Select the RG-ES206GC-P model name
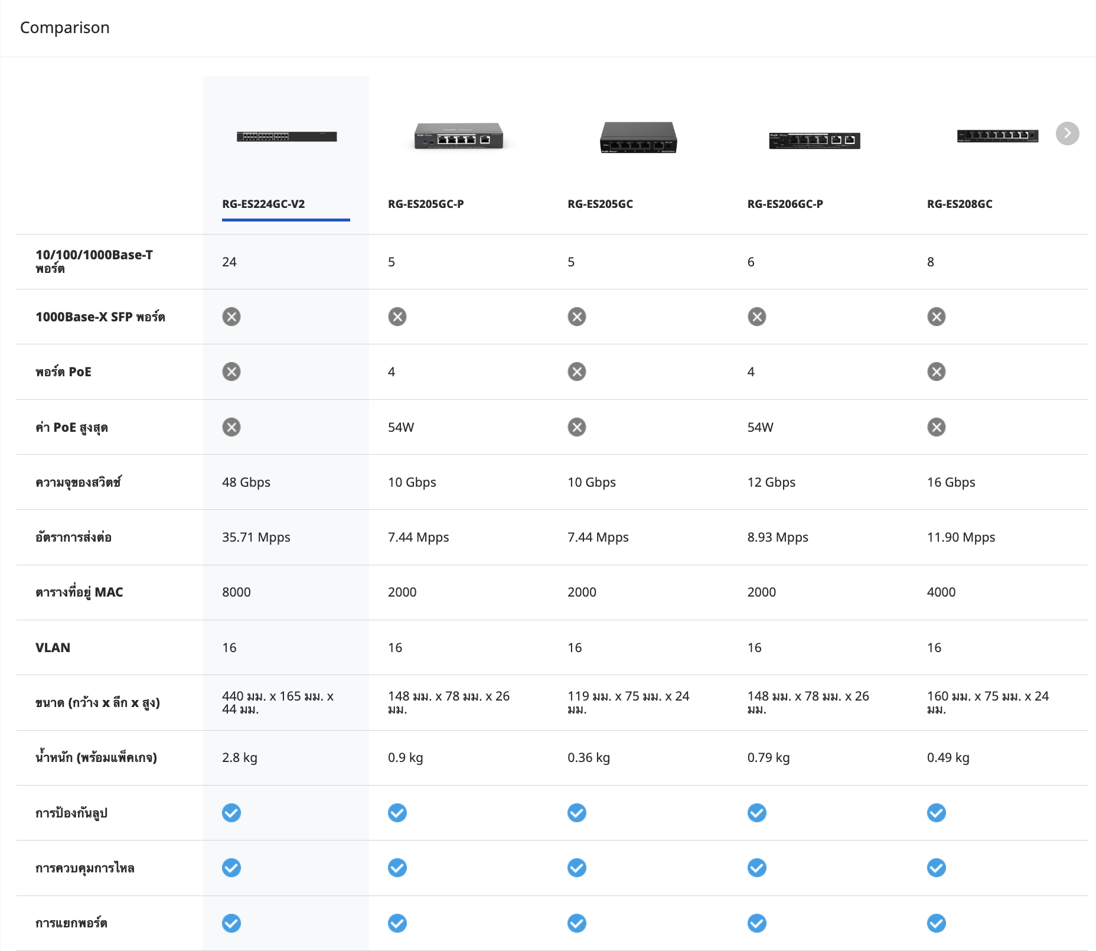1096x951 pixels. pyautogui.click(x=785, y=204)
